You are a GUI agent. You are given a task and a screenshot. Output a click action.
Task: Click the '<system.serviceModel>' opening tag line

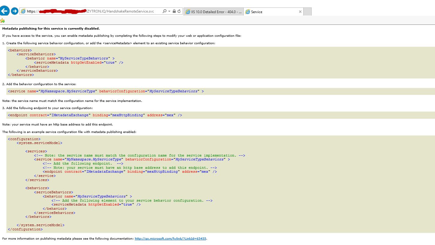(40, 143)
